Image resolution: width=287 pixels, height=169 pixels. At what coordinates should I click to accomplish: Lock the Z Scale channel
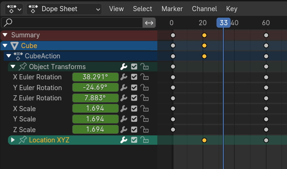(x=144, y=130)
